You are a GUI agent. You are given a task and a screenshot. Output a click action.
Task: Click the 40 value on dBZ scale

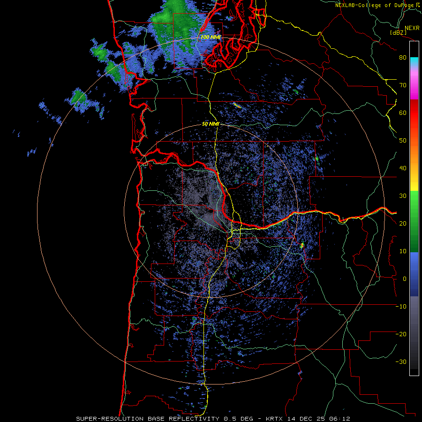click(x=403, y=168)
